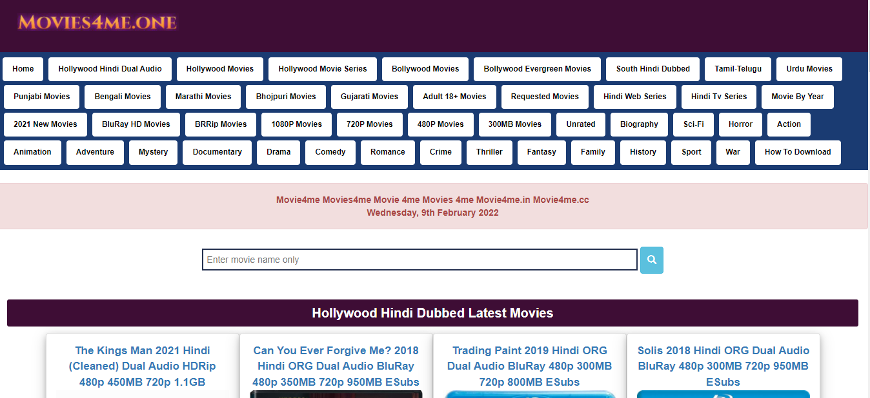Click the Trading Paint Blu-ray poster thumbnail
The image size is (870, 398).
[x=530, y=394]
